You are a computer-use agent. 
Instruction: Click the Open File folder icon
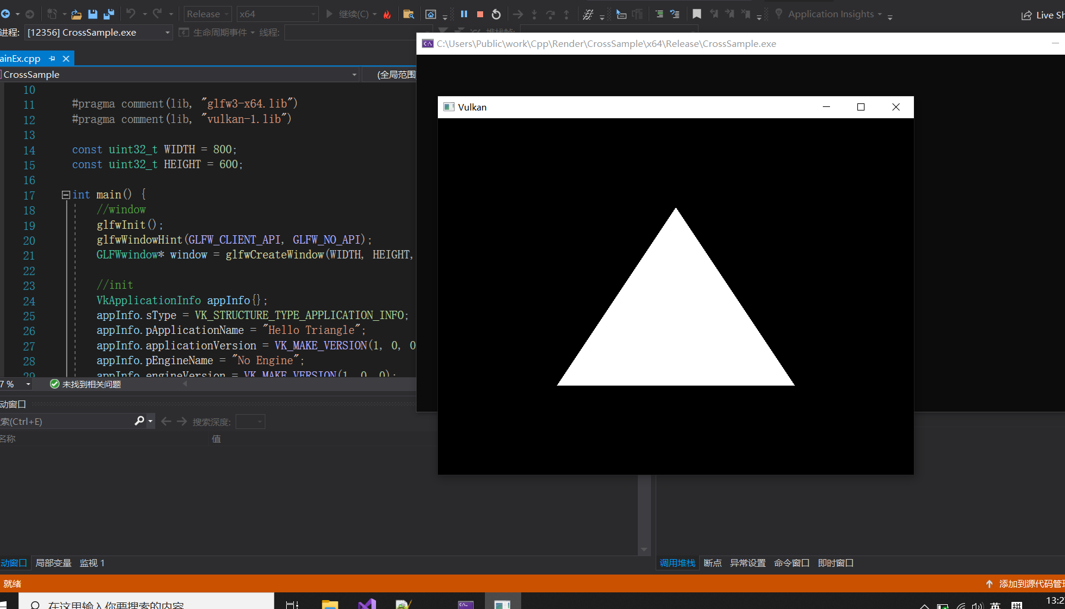pos(76,14)
